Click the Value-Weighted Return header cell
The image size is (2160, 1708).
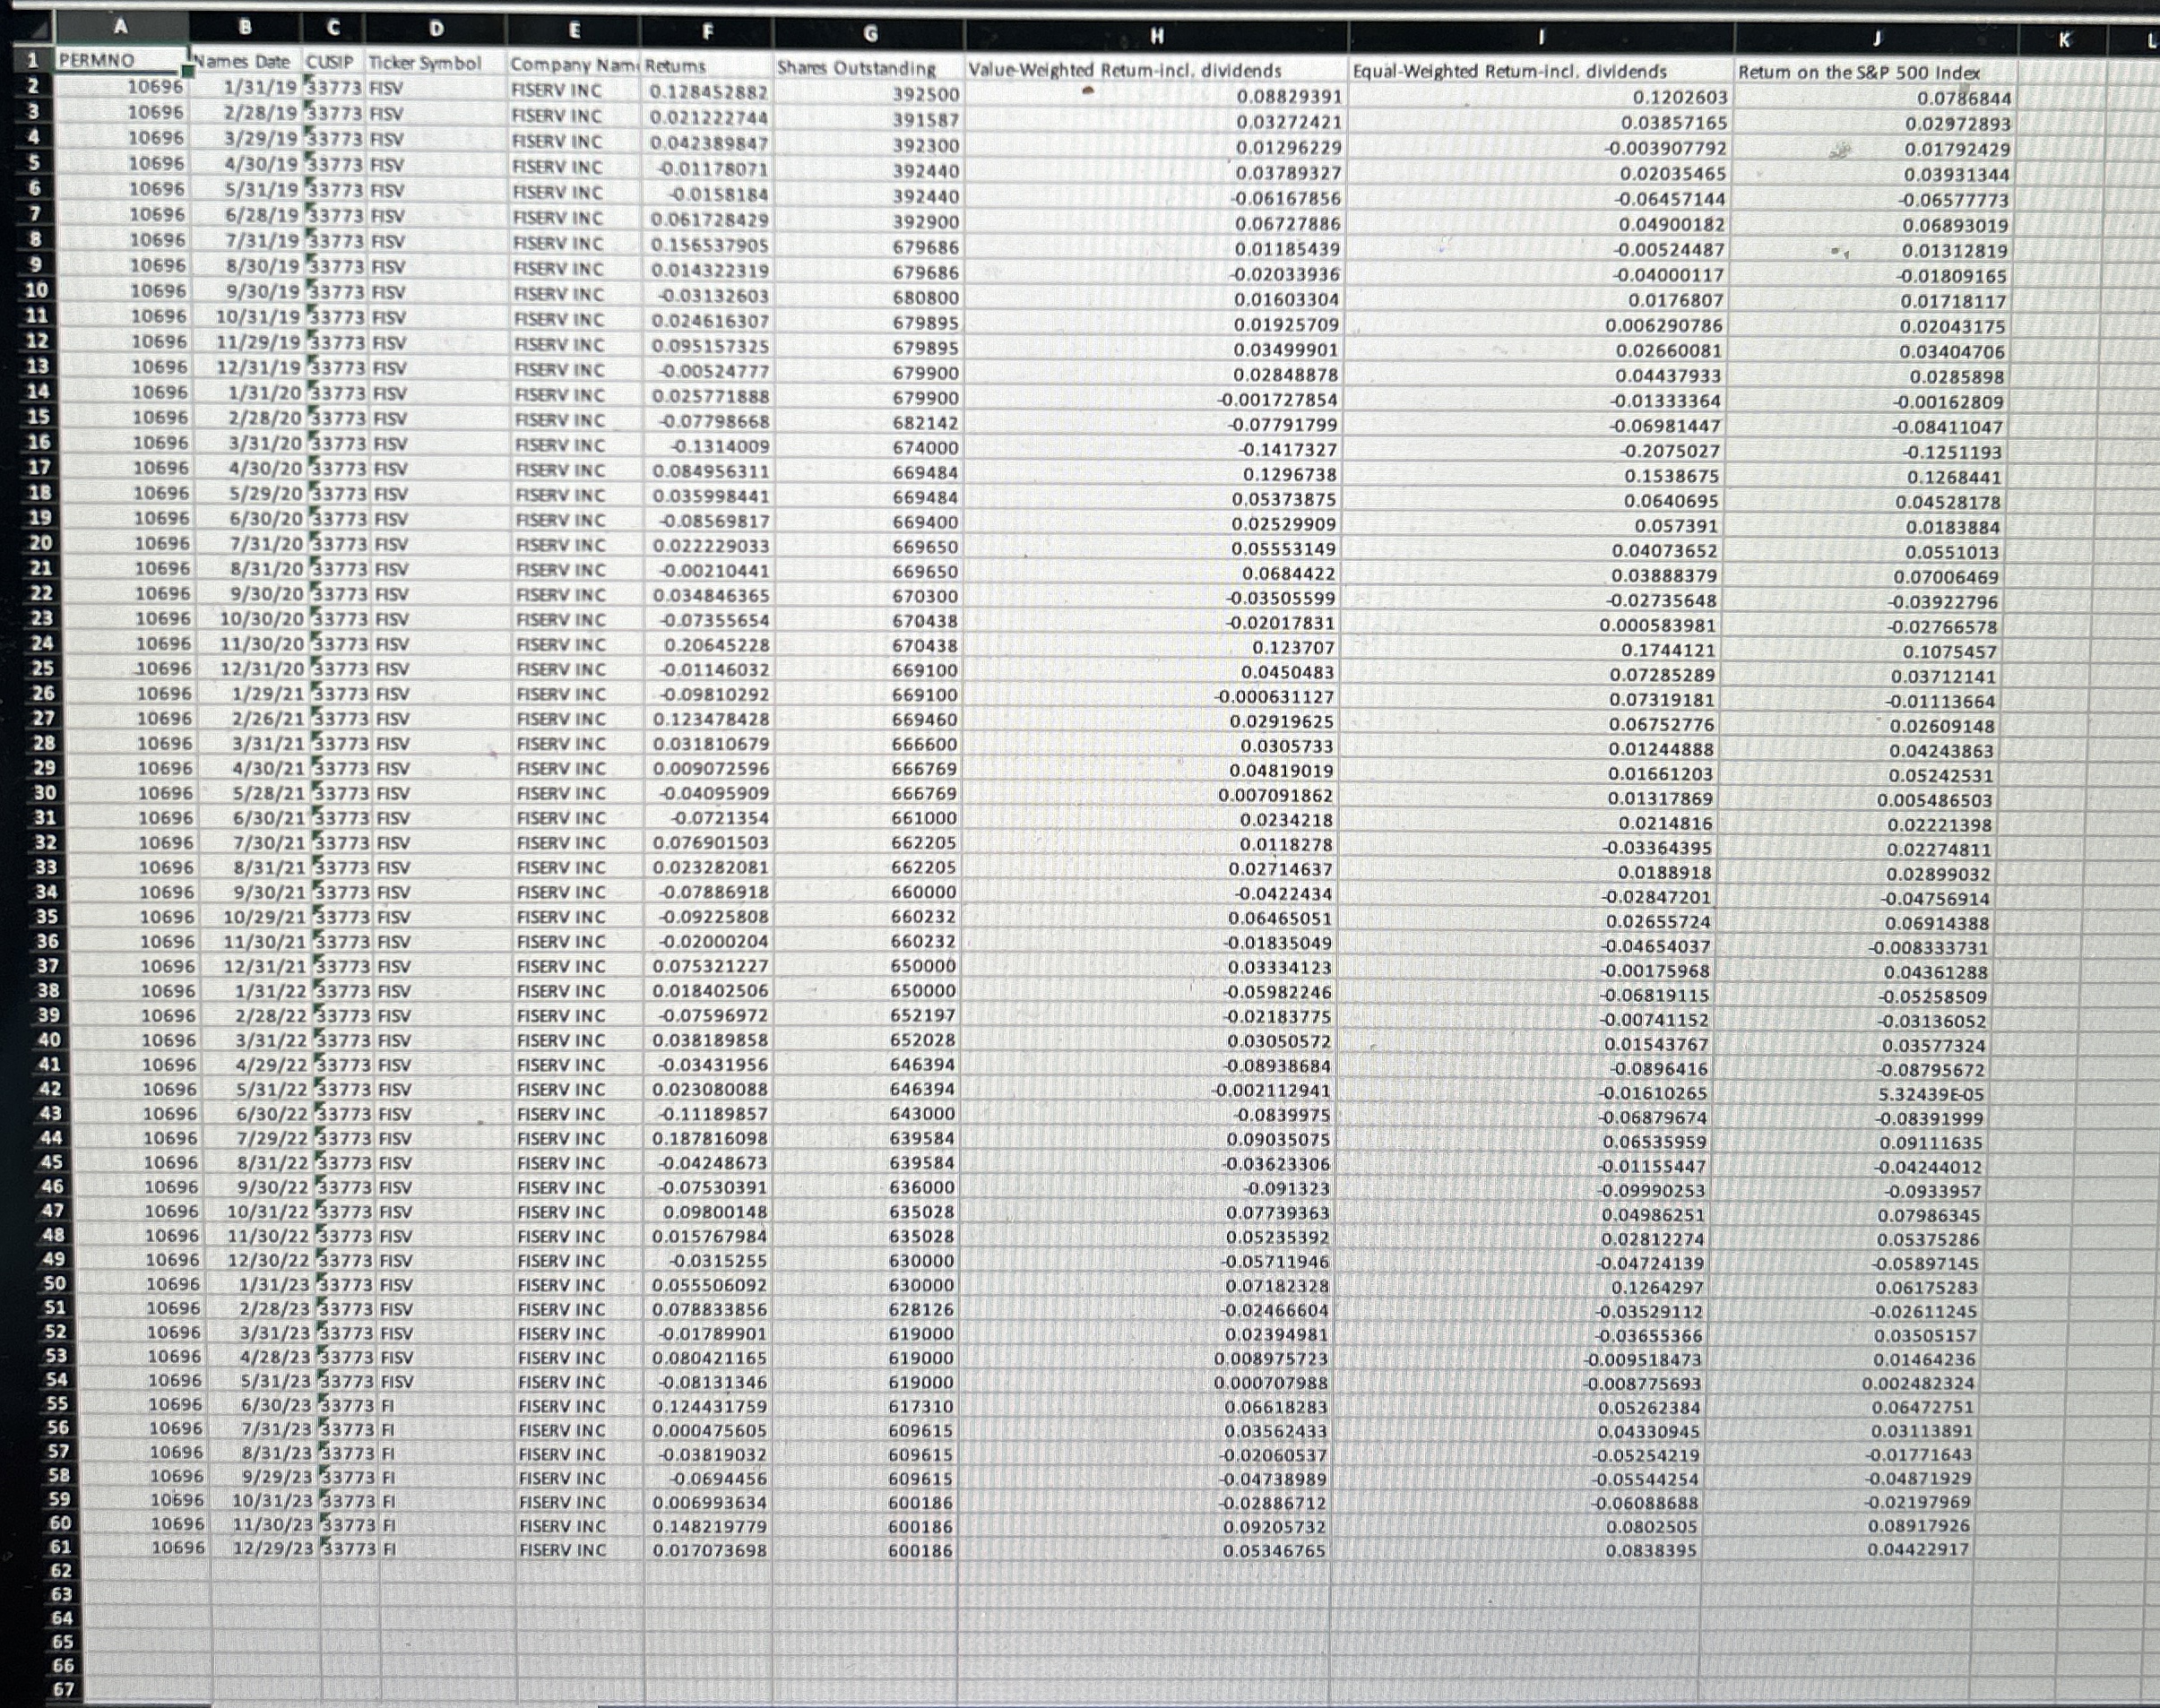1124,70
